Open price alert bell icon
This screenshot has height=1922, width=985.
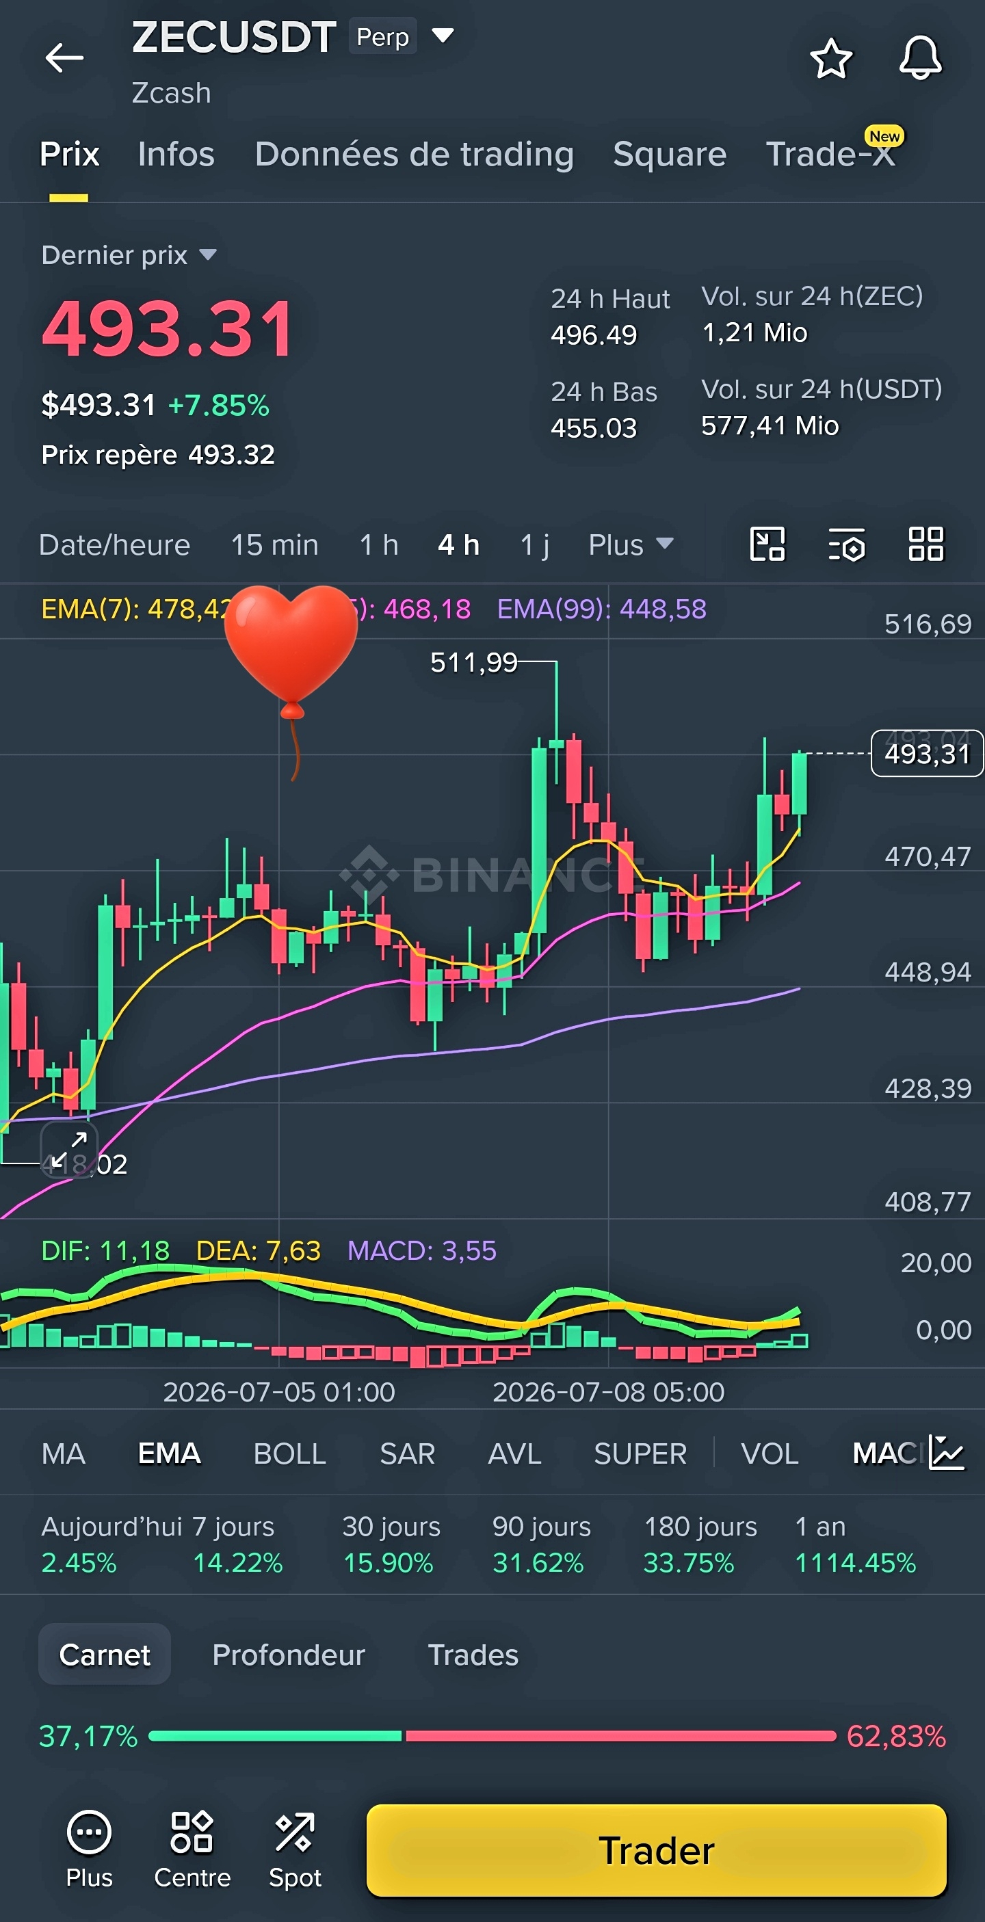point(920,58)
